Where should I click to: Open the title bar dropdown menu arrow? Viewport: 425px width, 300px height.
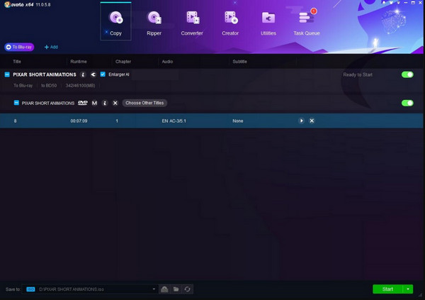click(x=398, y=3)
